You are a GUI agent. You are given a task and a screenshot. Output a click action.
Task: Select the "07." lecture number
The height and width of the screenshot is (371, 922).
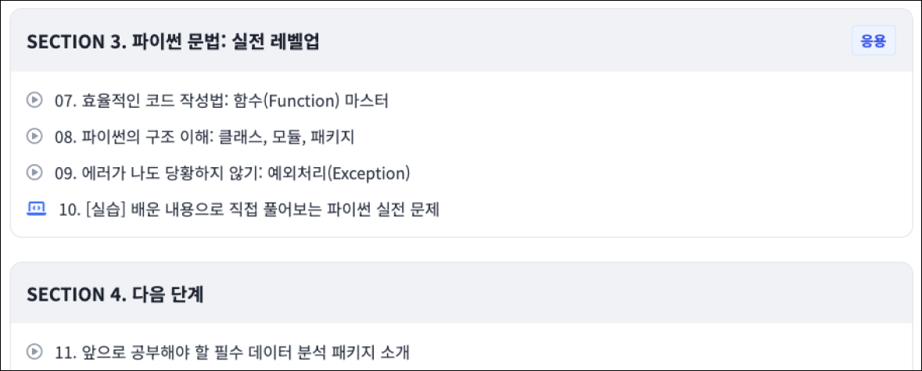(x=64, y=101)
